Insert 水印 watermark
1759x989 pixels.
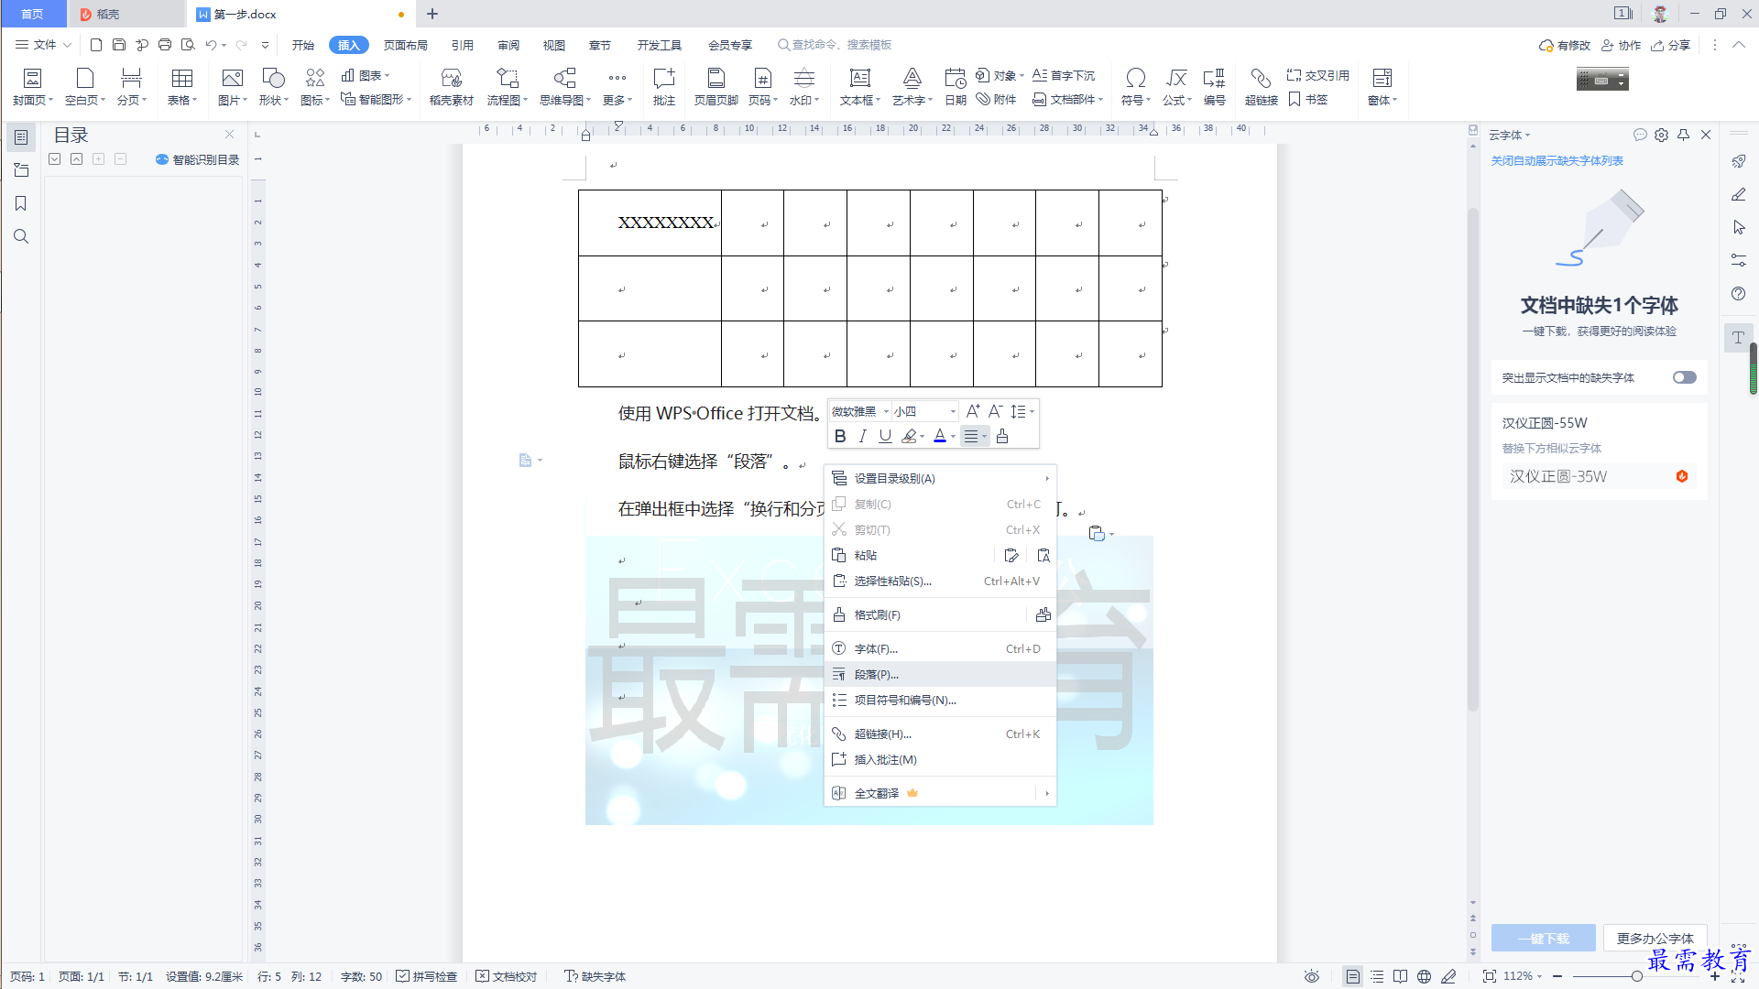pyautogui.click(x=803, y=87)
